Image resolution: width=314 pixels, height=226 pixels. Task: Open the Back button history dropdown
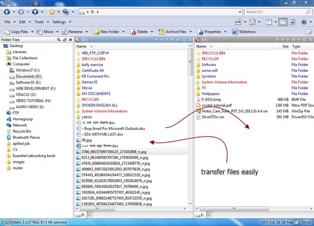click(x=14, y=12)
